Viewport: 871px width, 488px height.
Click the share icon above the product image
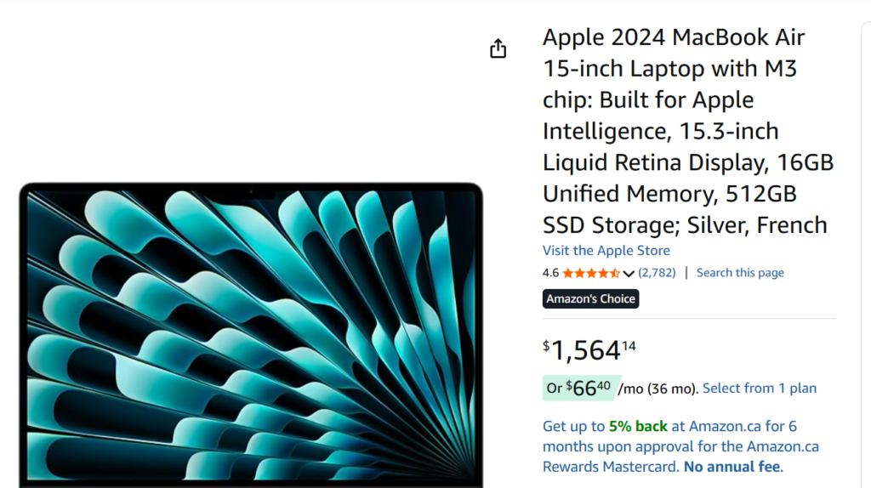pos(498,49)
